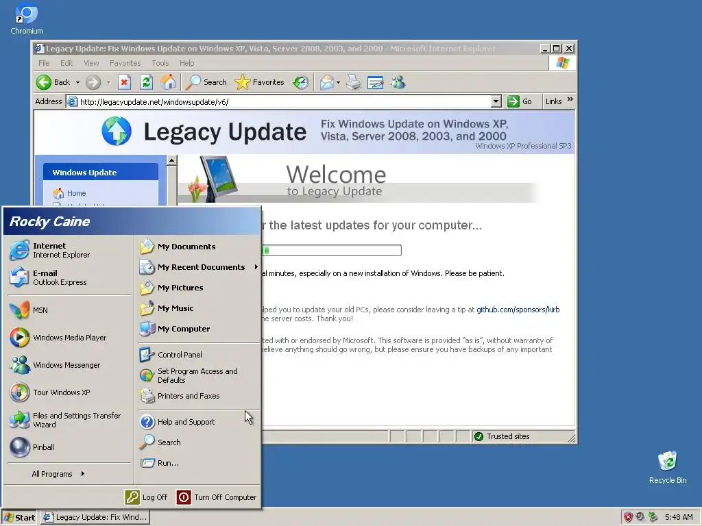Screen dimensions: 702x526
Task: Expand the Forward history dropdown arrow
Action: [x=108, y=82]
